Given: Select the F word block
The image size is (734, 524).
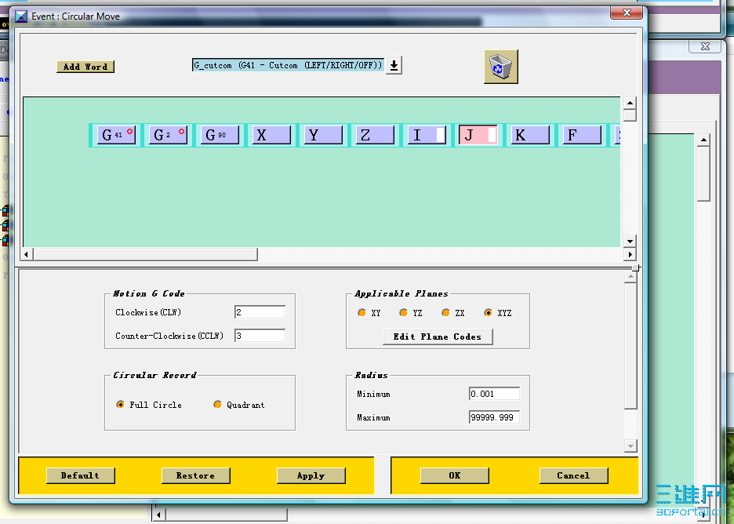Looking at the screenshot, I should pos(582,135).
